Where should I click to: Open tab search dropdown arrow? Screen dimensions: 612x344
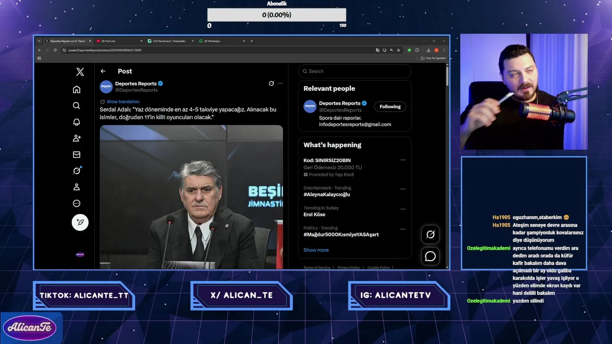39,41
